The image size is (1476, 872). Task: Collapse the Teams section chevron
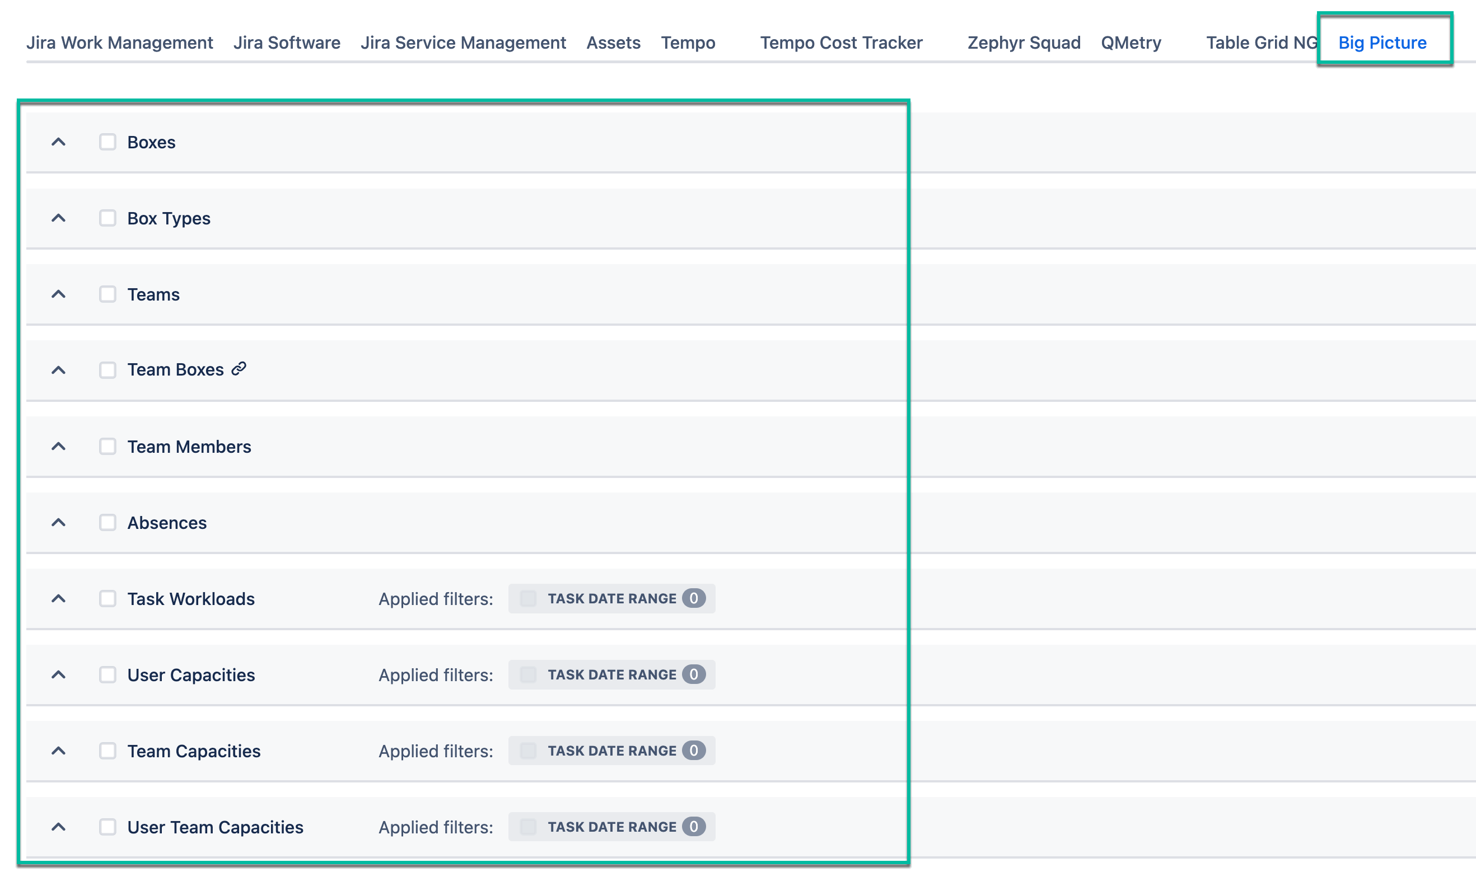pyautogui.click(x=58, y=294)
